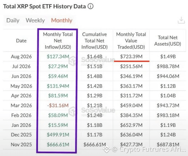Click the Date column header
The height and width of the screenshot is (156, 188).
21,41
